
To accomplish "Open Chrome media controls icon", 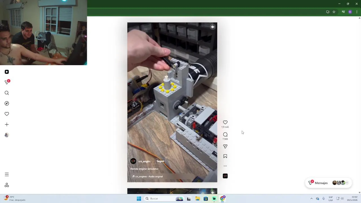I will tap(343, 12).
